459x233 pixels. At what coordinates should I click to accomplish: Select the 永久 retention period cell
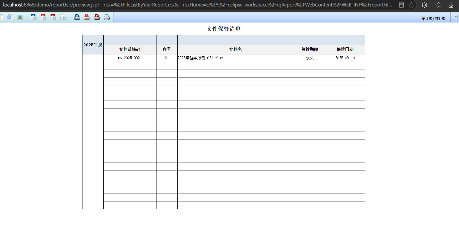point(310,58)
